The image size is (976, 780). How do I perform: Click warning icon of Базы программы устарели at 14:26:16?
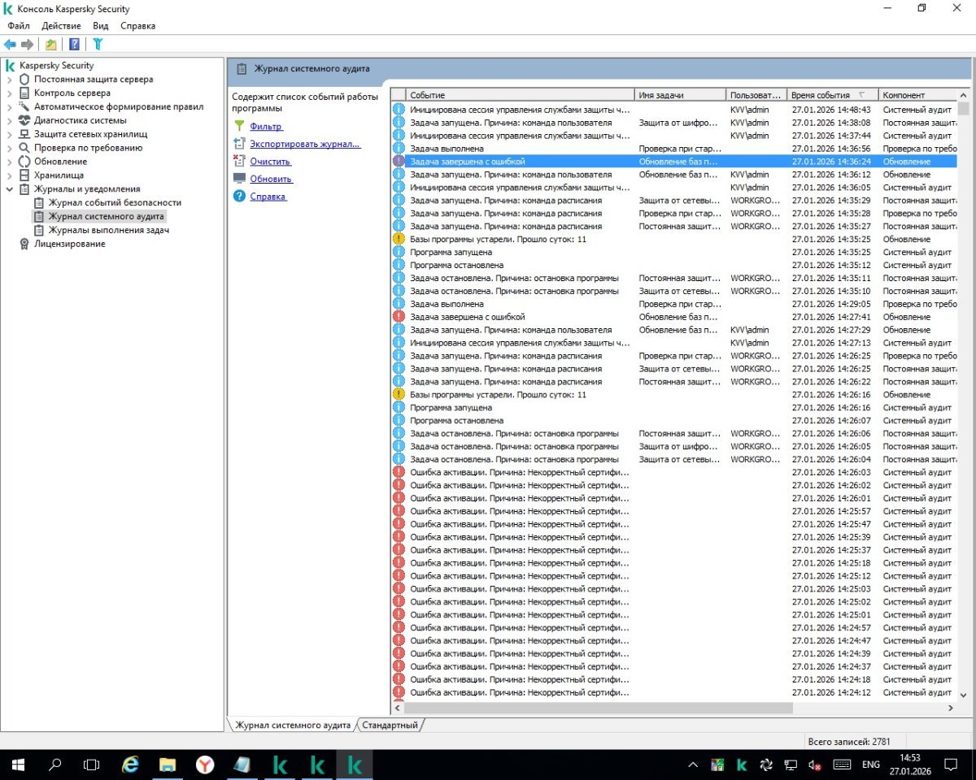click(x=399, y=395)
